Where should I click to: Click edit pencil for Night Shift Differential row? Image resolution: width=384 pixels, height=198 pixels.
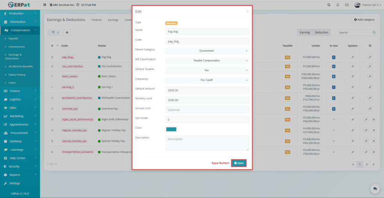tap(366, 119)
